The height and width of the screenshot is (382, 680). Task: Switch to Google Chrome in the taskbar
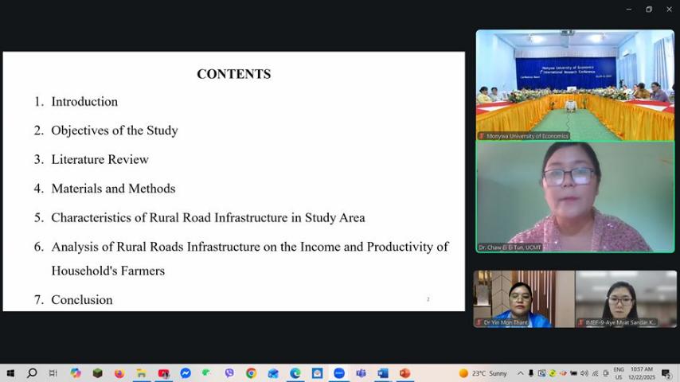click(251, 373)
